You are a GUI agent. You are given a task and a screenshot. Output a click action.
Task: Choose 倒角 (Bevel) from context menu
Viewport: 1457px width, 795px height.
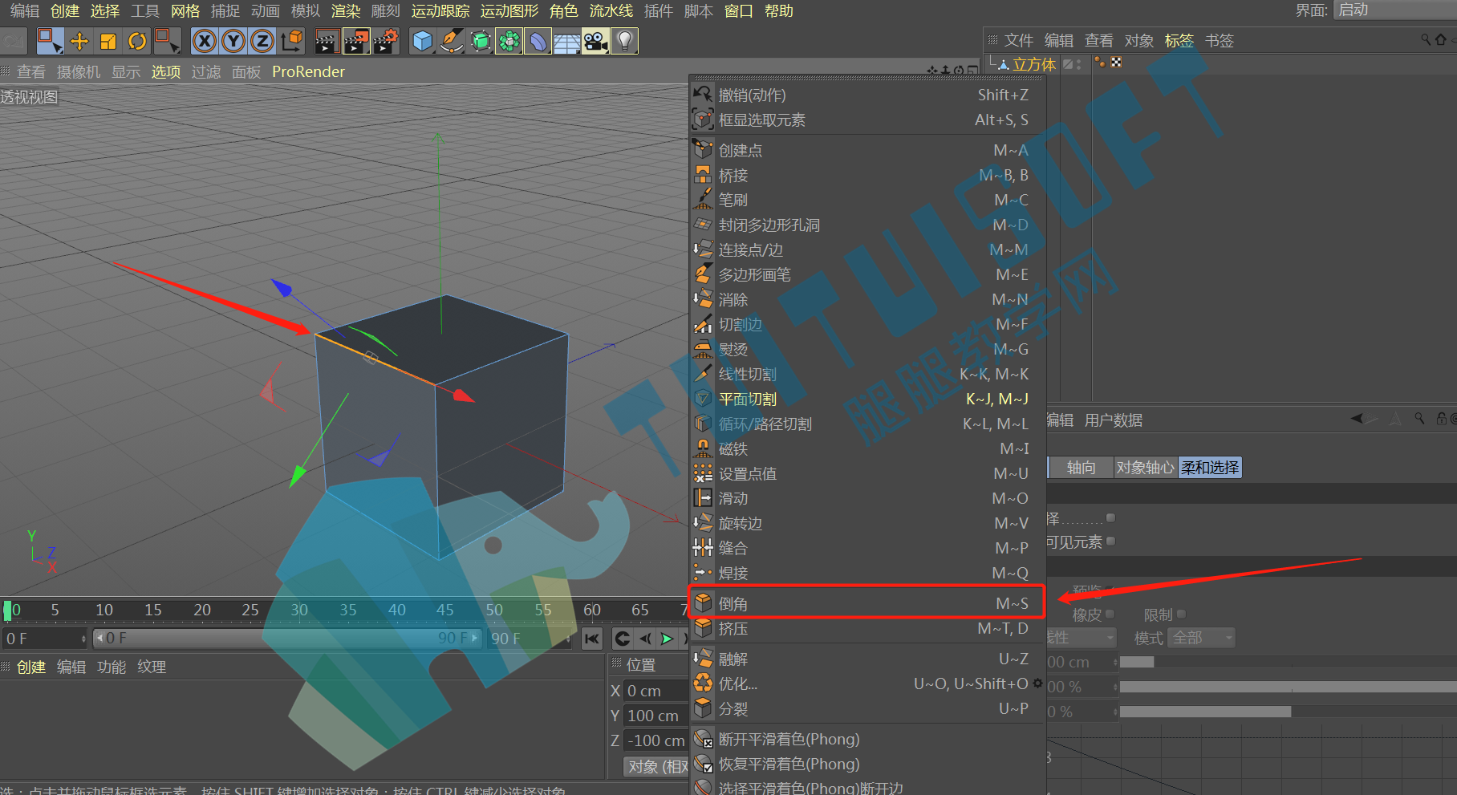pyautogui.click(x=866, y=603)
